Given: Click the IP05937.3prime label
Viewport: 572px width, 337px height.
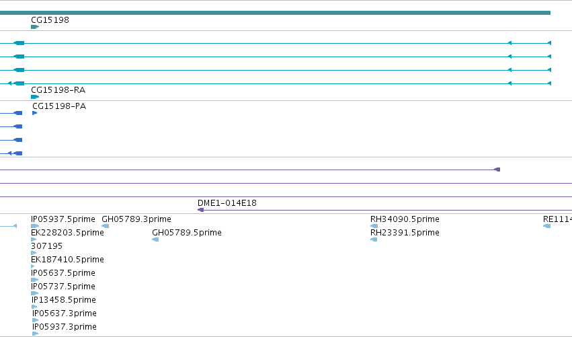Looking at the screenshot, I should pos(65,327).
